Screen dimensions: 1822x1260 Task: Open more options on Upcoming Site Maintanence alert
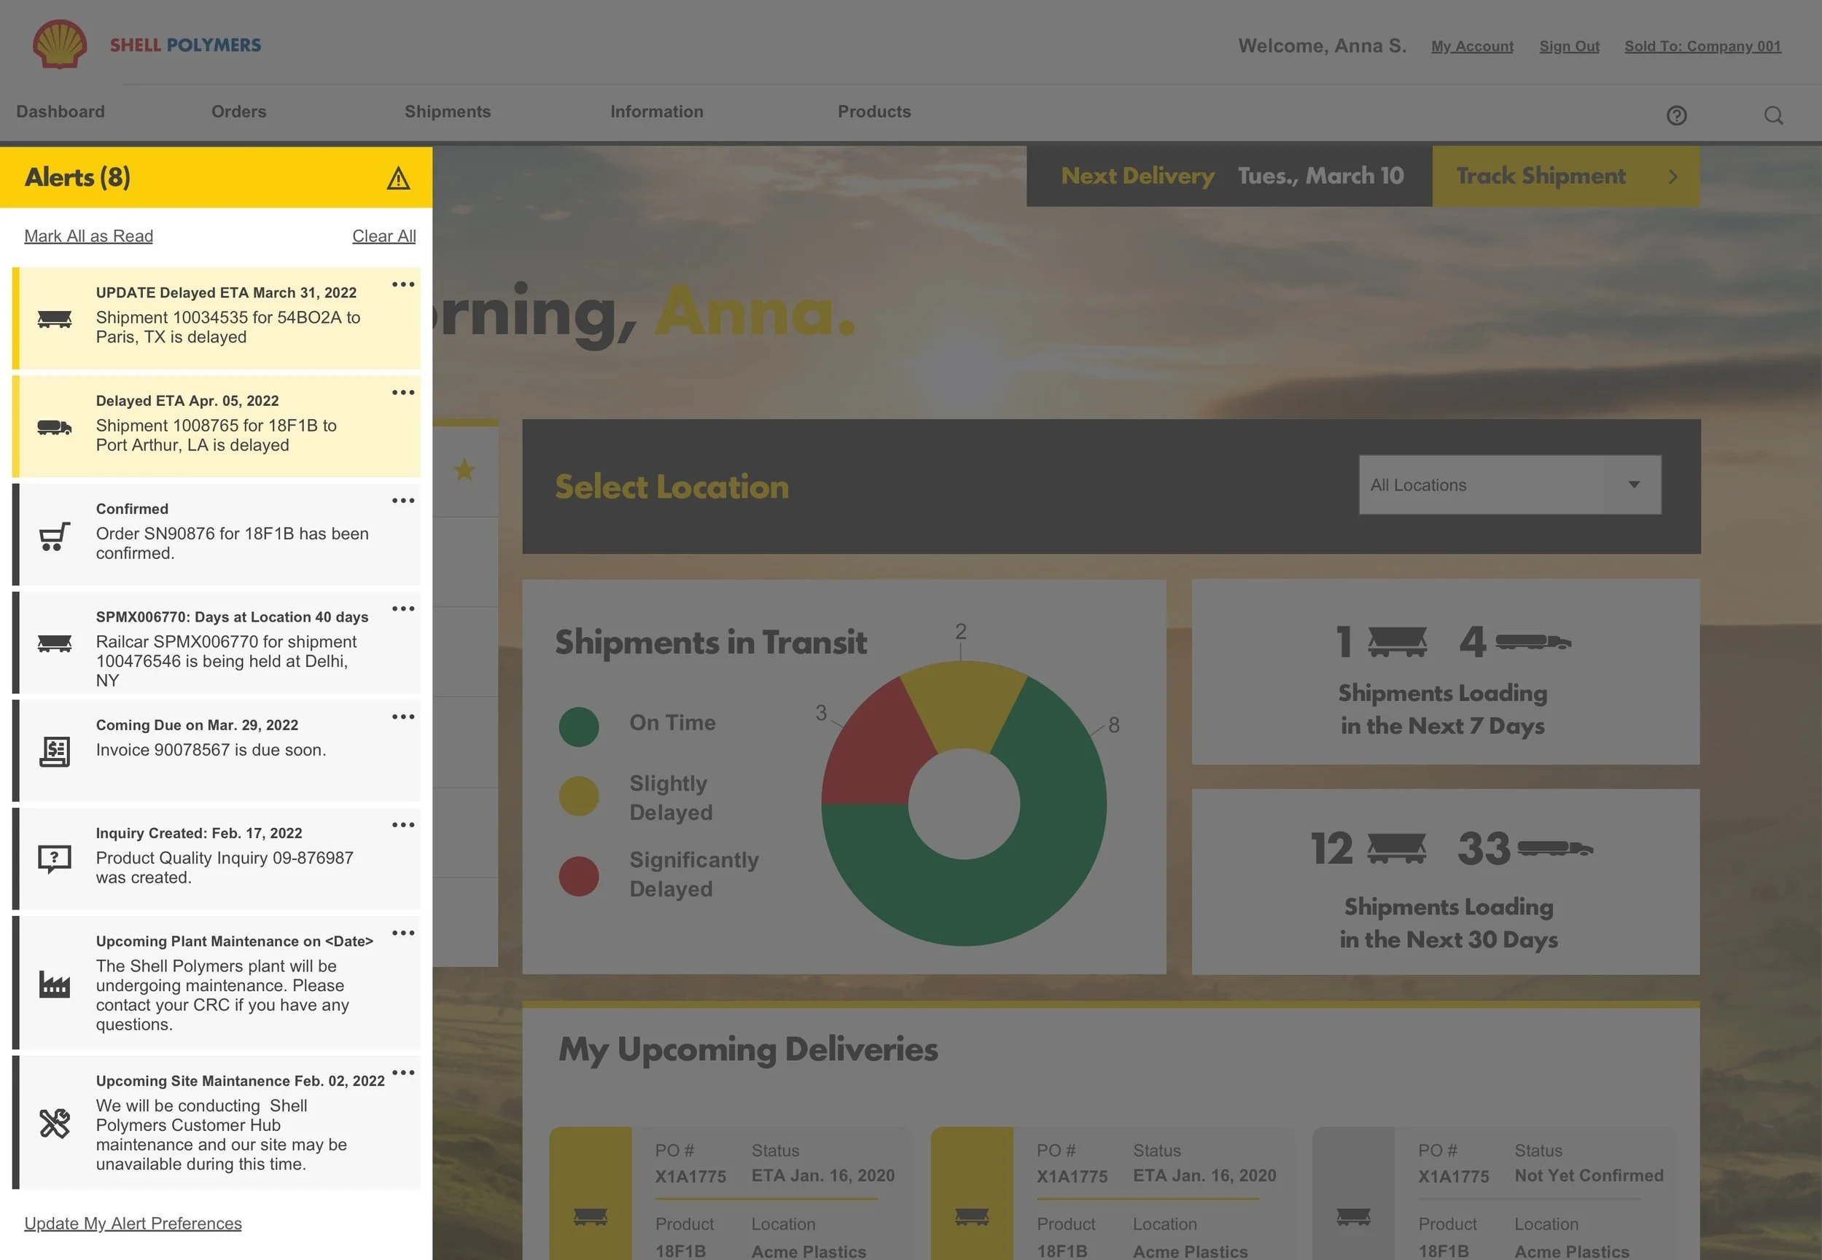coord(402,1073)
